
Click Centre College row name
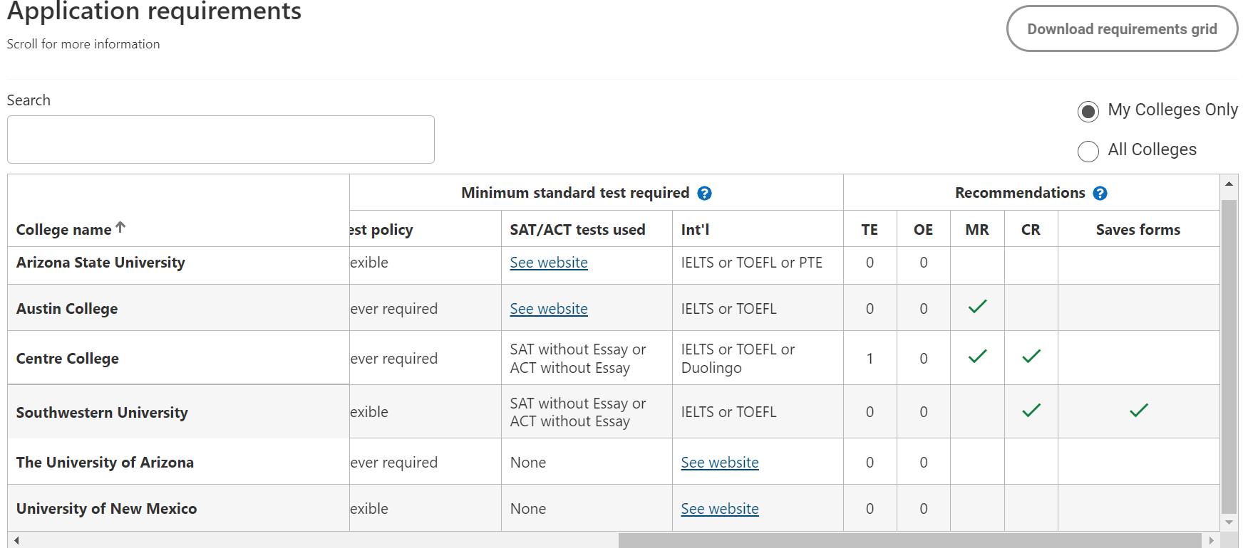click(68, 359)
